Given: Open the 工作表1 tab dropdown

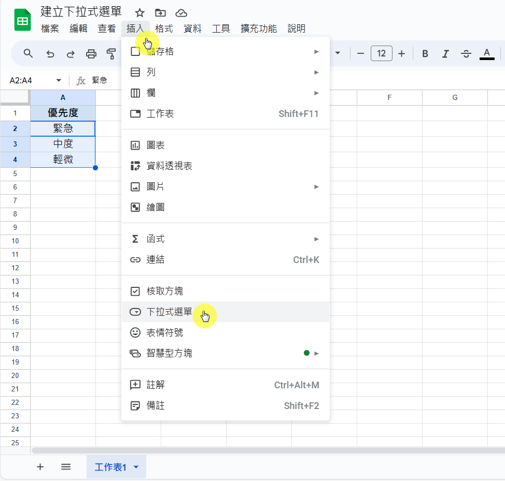Looking at the screenshot, I should [x=135, y=467].
